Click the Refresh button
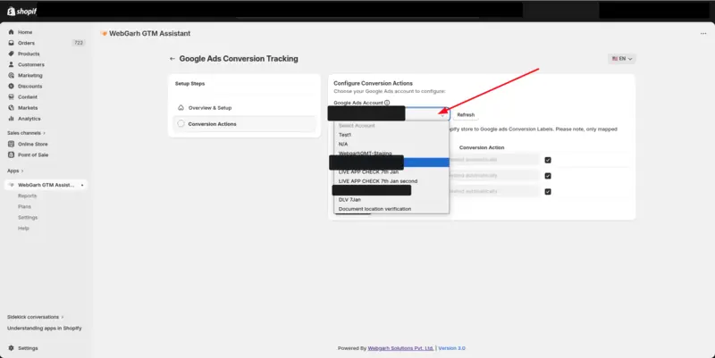The image size is (715, 358). coord(466,115)
